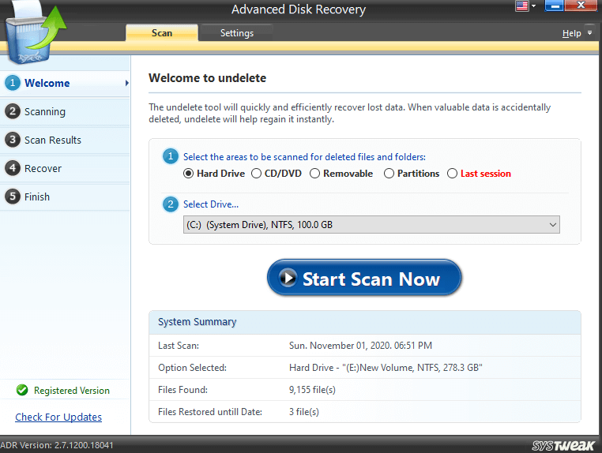Click the step 1 Welcome number badge

tap(13, 82)
